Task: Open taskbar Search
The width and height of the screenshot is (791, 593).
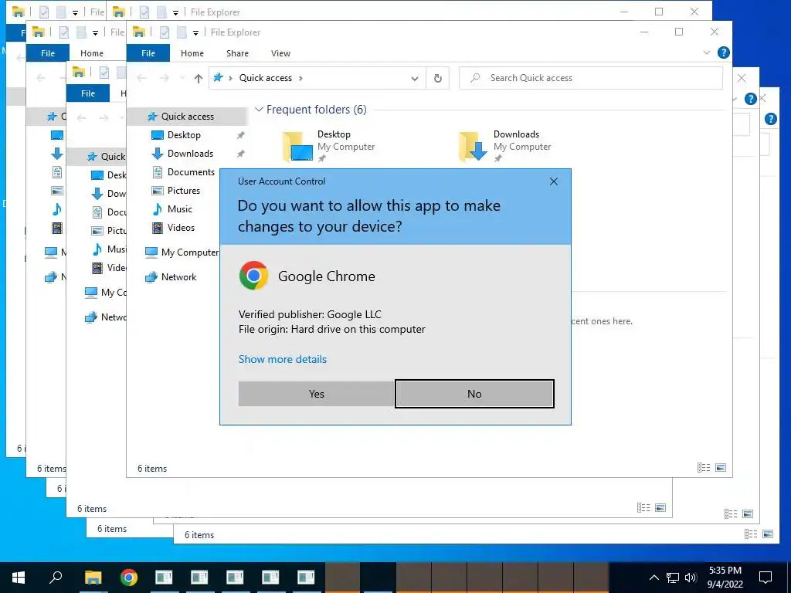Action: coord(56,578)
